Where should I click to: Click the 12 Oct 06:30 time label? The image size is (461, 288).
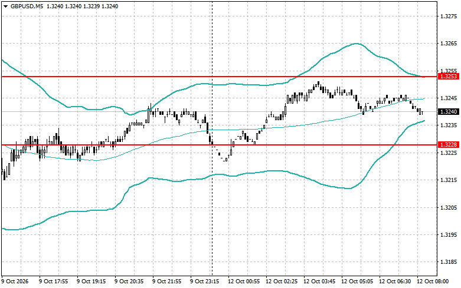coord(395,282)
